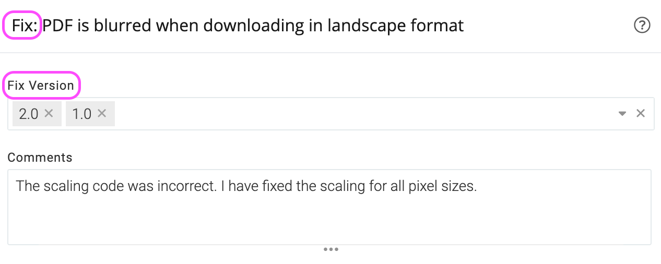Select the 1.0 version chip text
Image resolution: width=661 pixels, height=264 pixels.
81,114
